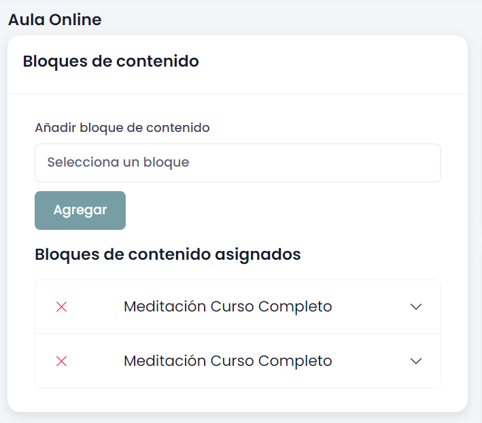
Task: Select the second Meditación Curso Completo title
Action: click(x=228, y=361)
